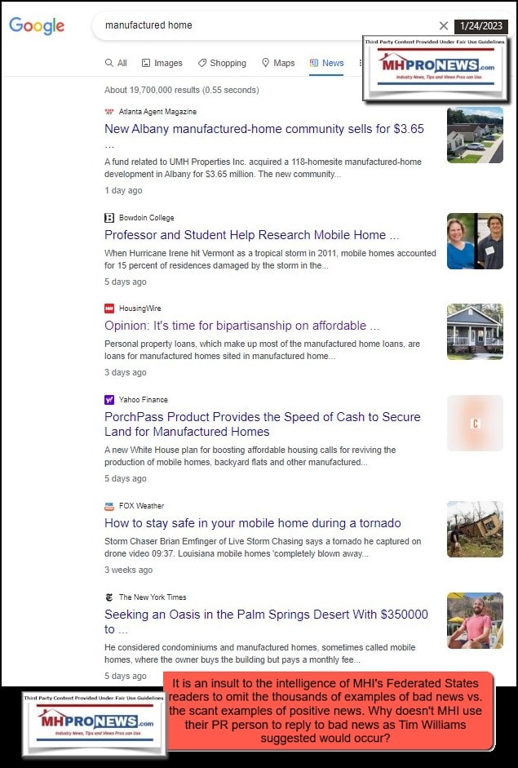Click Yahoo Finance source icon
Image resolution: width=518 pixels, height=768 pixels.
tap(109, 400)
